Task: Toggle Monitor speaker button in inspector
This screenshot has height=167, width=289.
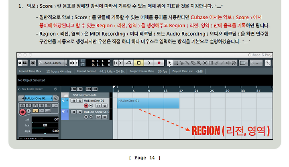Action: [28, 111]
